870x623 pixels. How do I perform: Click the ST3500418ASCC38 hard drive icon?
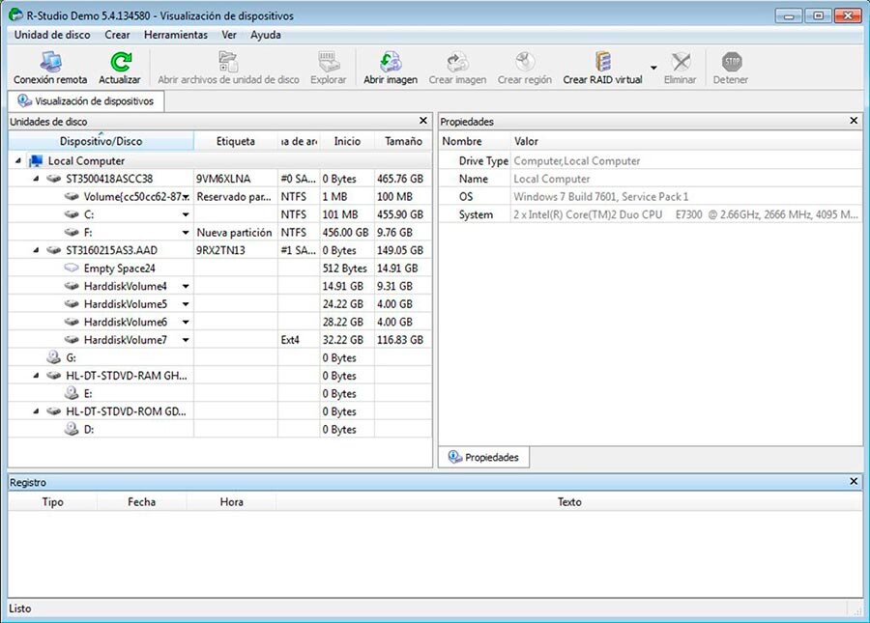(54, 179)
